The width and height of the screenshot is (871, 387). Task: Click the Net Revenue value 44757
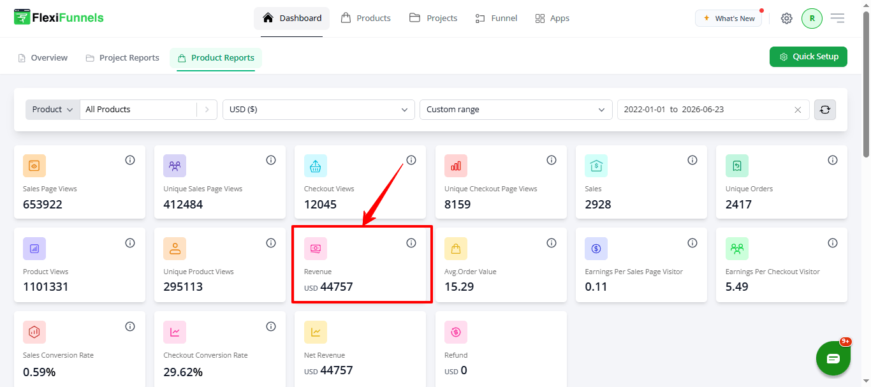[336, 370]
